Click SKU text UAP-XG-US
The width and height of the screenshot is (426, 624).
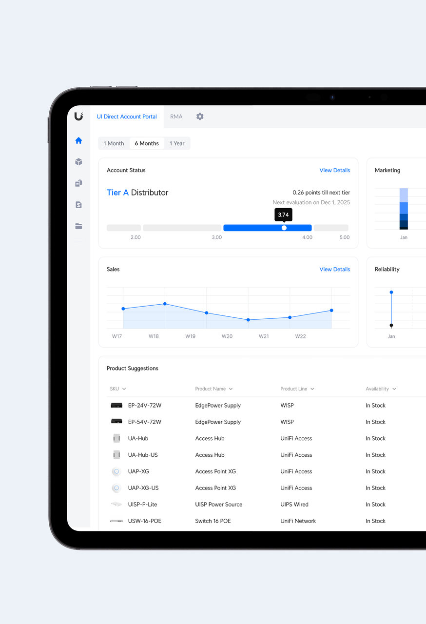click(x=143, y=488)
